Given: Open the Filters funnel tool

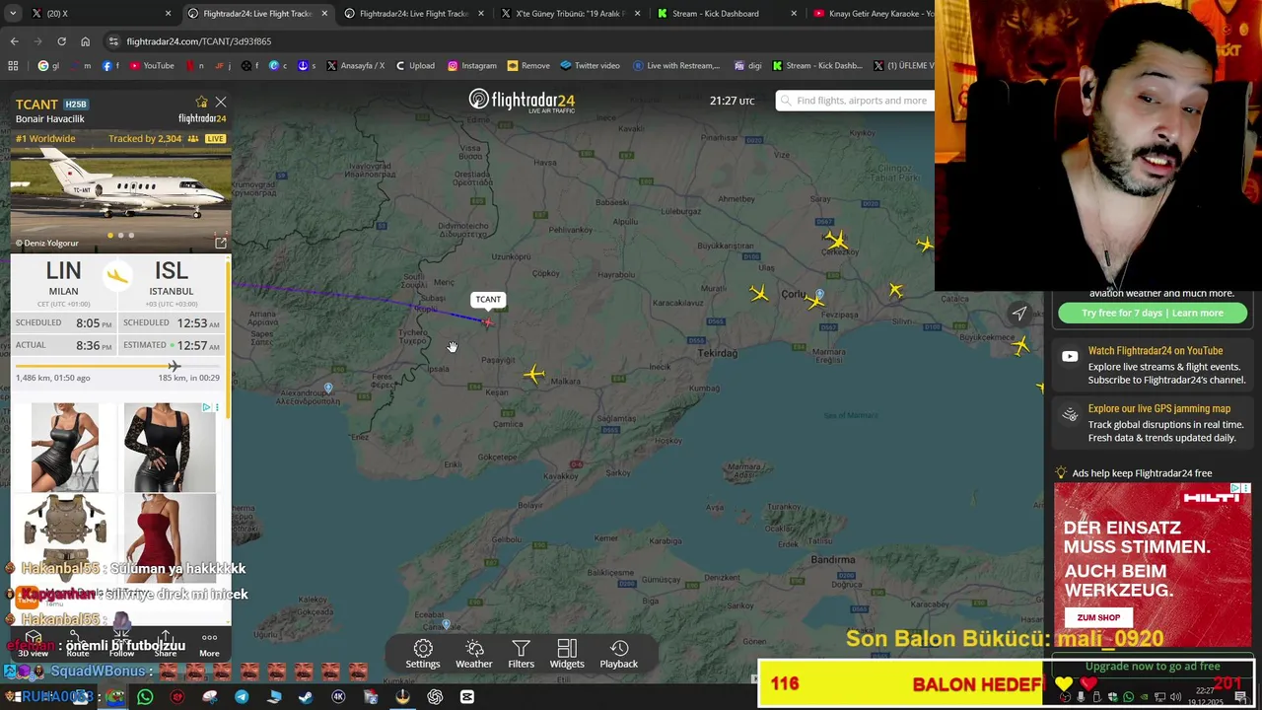Looking at the screenshot, I should point(521,654).
